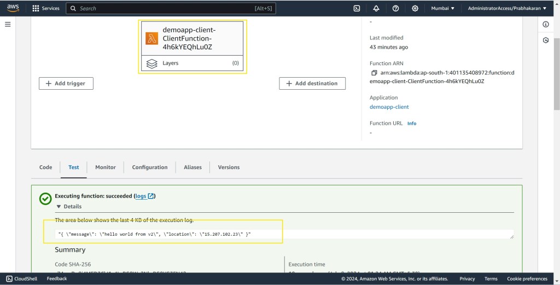Screen dimensions: 560x285
Task: Switch to the Code tab
Action: coord(46,167)
